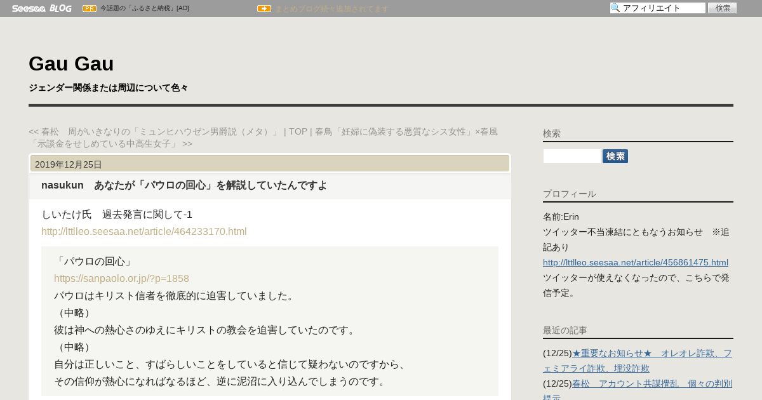Click the blue 検索 button in sidebar
762x400 pixels.
[615, 156]
